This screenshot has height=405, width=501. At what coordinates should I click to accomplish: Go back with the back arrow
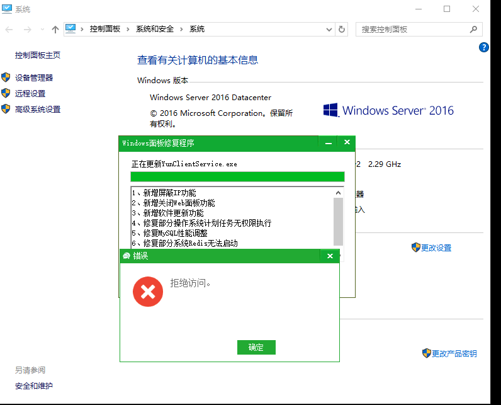pyautogui.click(x=9, y=30)
